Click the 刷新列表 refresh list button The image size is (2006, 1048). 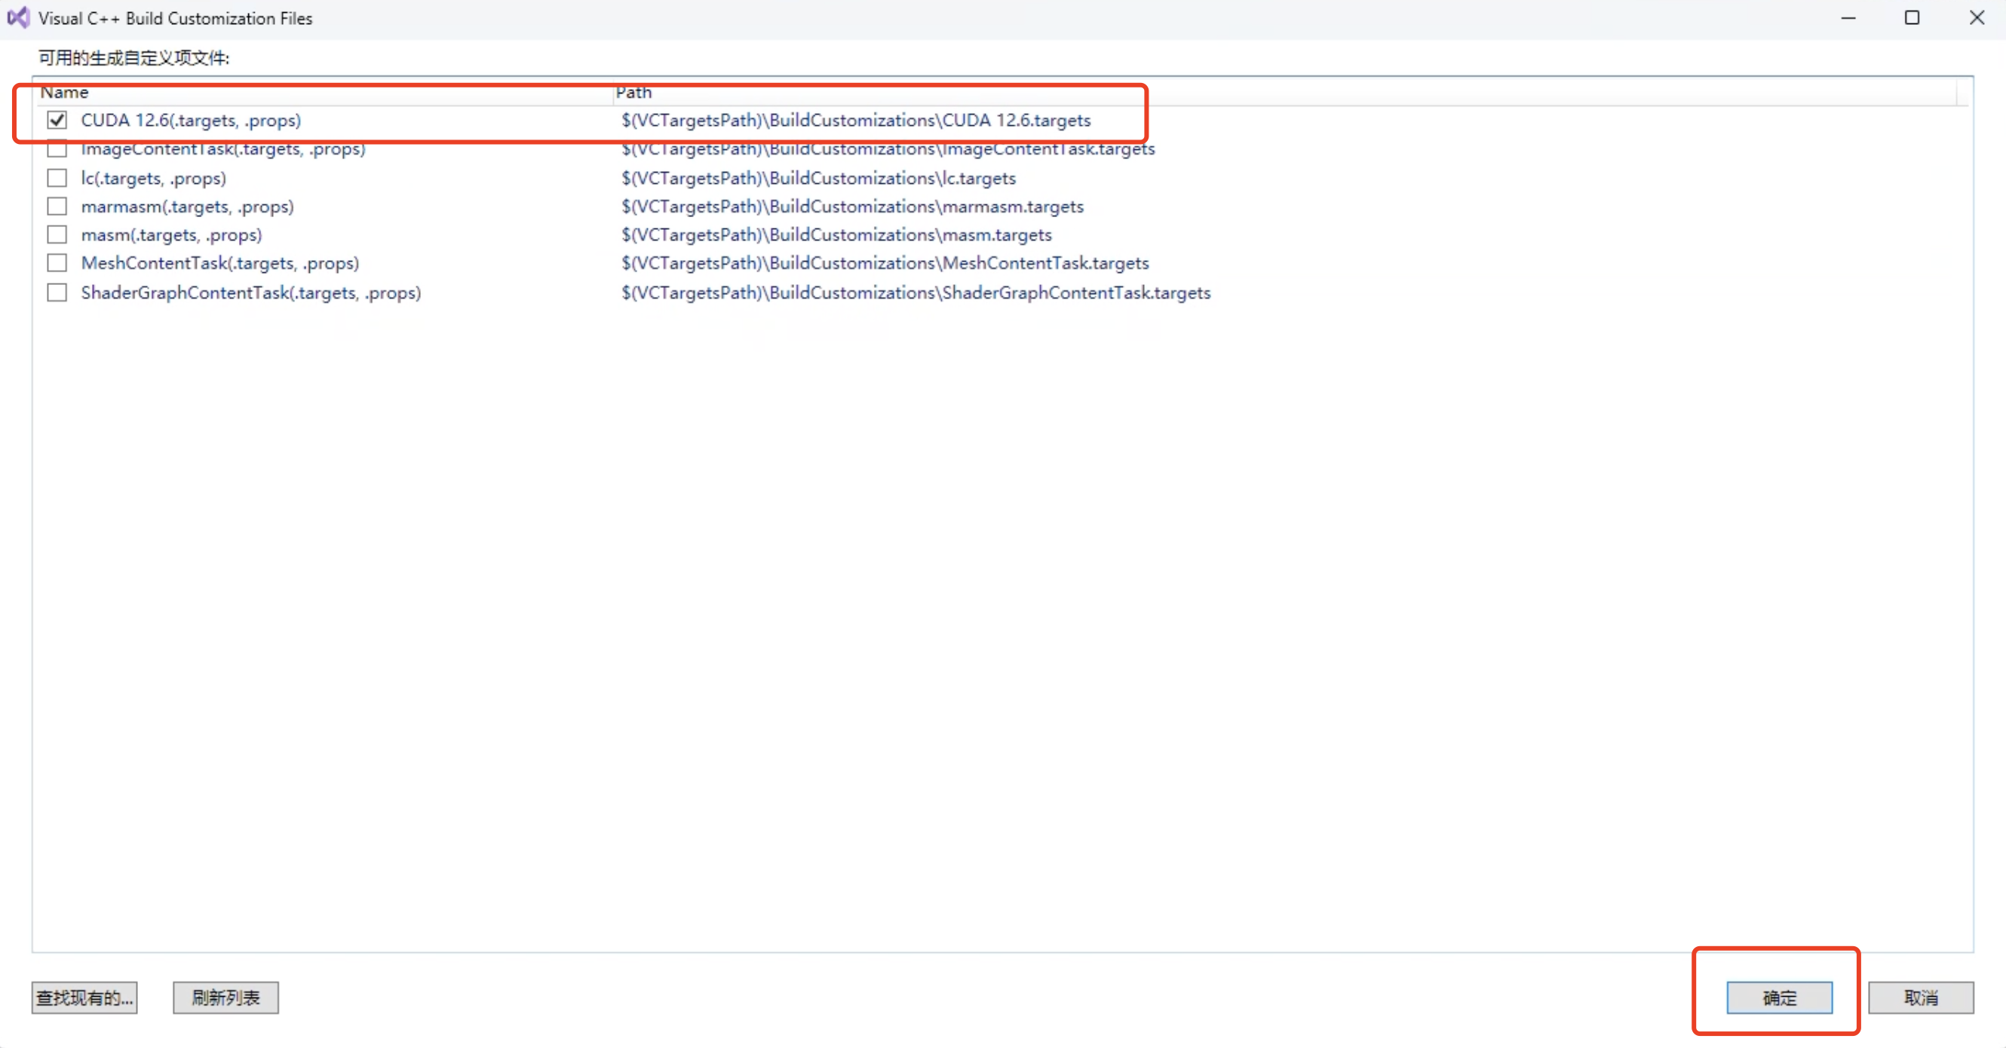225,997
